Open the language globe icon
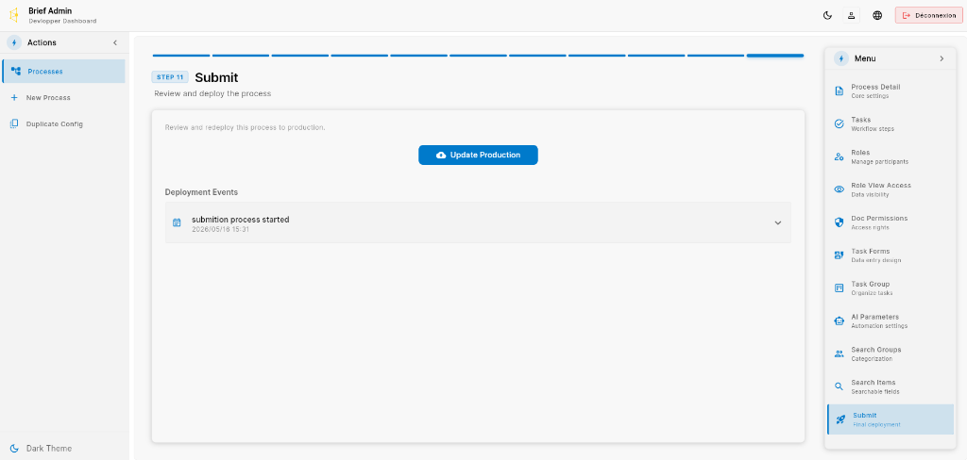 tap(877, 15)
